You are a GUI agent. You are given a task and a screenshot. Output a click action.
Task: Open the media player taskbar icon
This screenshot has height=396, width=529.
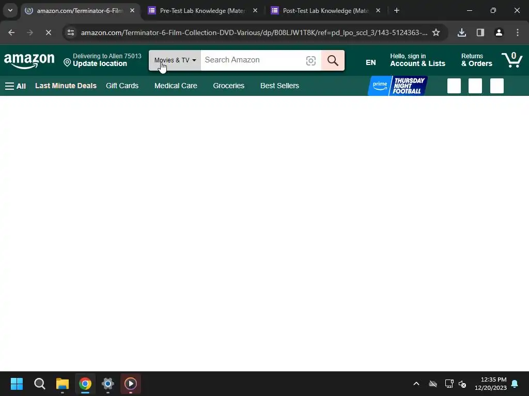(x=131, y=384)
